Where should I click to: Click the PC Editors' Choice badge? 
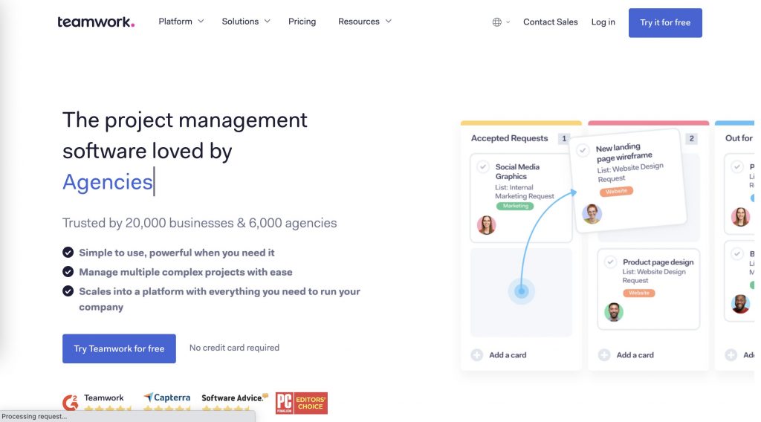click(302, 403)
